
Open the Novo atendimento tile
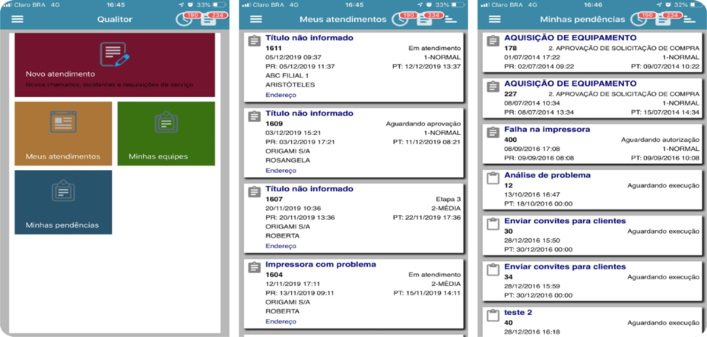(x=115, y=65)
